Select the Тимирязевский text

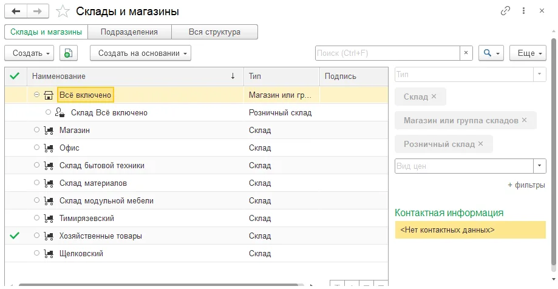(87, 218)
